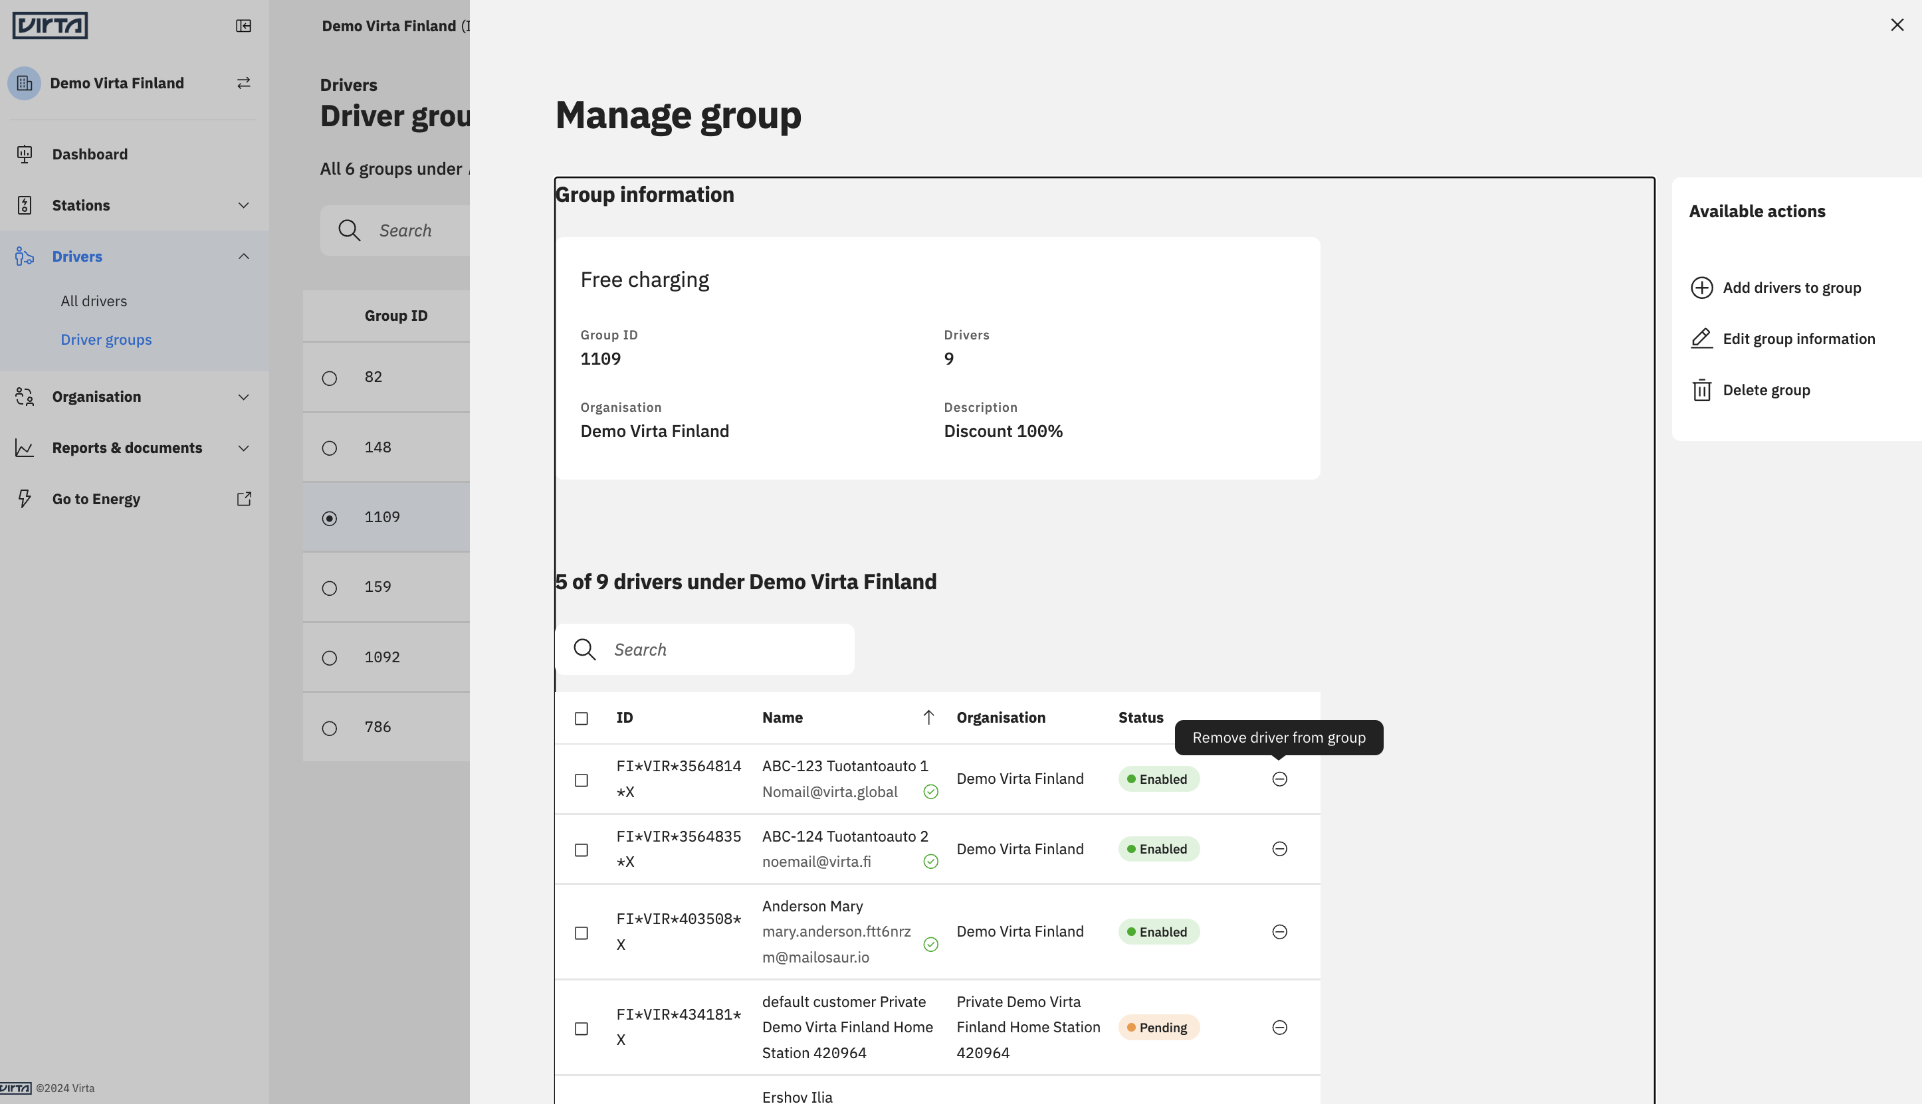Select radio button for group 1109
Image resolution: width=1922 pixels, height=1104 pixels.
329,518
